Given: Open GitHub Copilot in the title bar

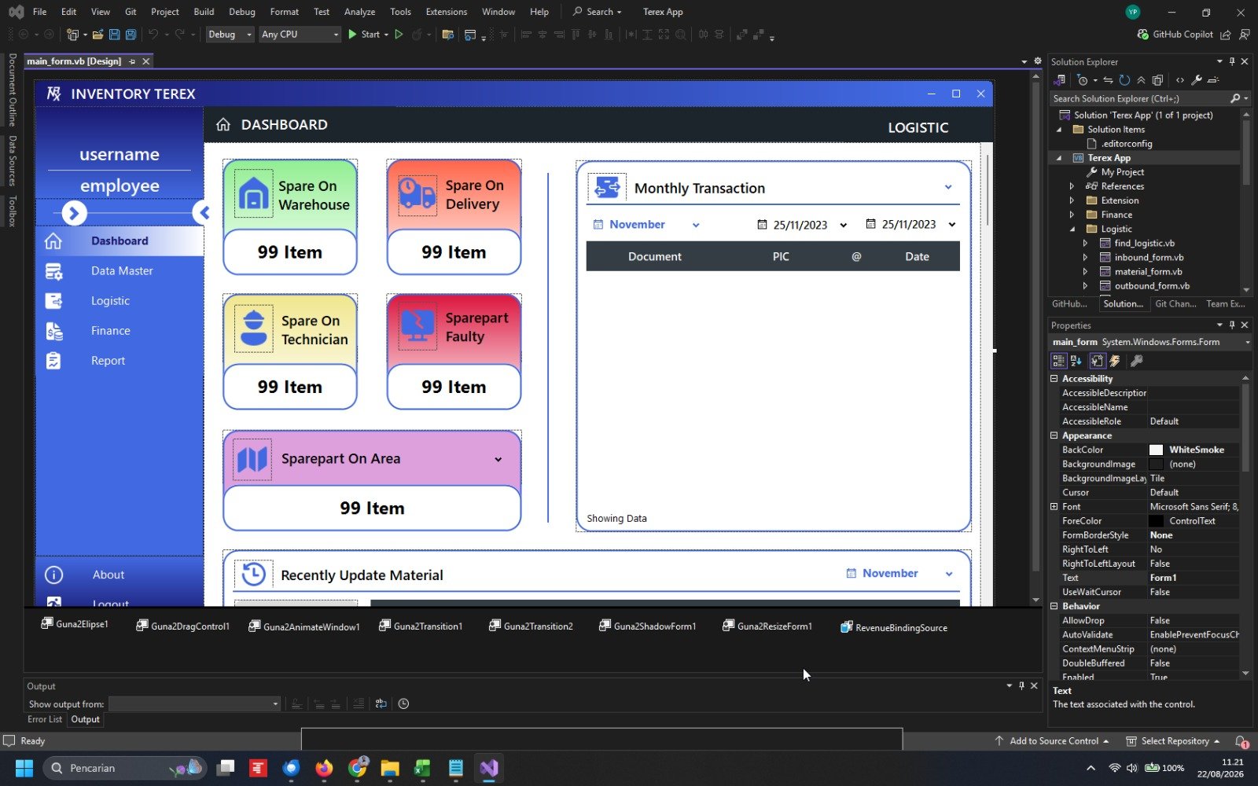Looking at the screenshot, I should click(x=1175, y=35).
